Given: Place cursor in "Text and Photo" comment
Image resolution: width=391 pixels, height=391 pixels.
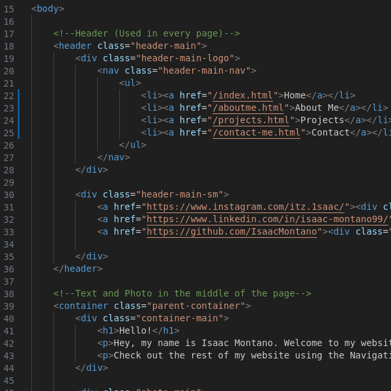Looking at the screenshot, I should pos(182,294).
